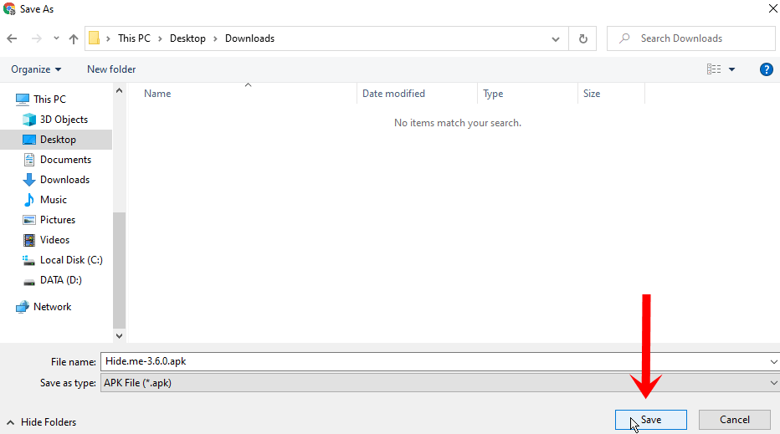Click the This PC monitor icon
This screenshot has width=780, height=434.
[23, 100]
